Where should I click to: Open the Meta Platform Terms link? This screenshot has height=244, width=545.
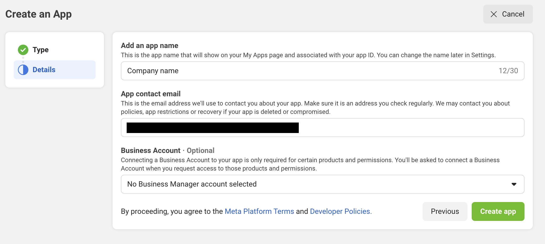click(259, 211)
